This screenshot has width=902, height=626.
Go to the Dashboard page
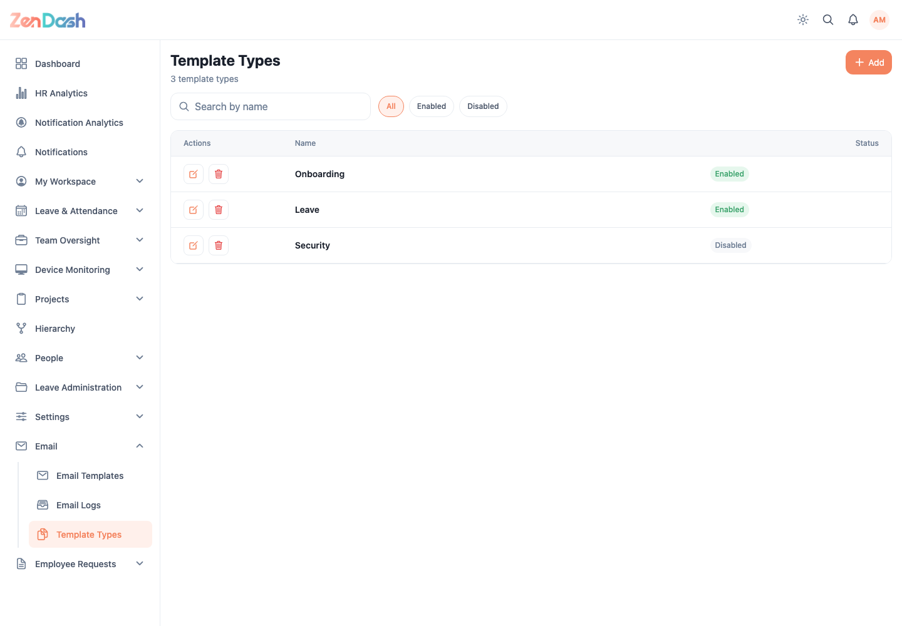tap(80, 64)
